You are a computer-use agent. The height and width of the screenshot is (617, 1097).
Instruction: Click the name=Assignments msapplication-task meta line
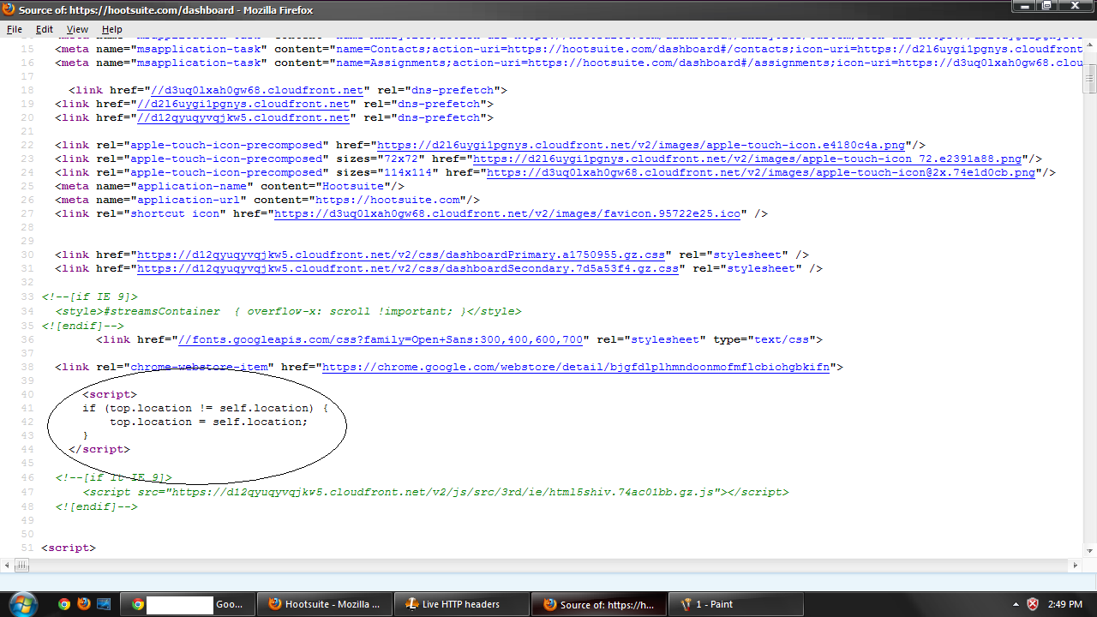tap(569, 63)
